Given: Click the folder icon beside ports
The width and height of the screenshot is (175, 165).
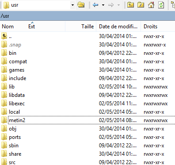Looking at the screenshot, I should [4, 137].
